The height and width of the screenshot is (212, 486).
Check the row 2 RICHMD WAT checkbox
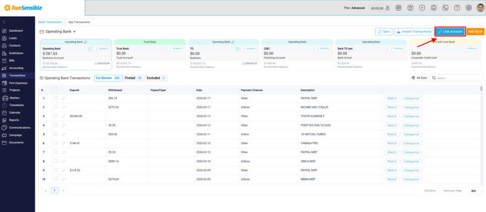click(56, 107)
